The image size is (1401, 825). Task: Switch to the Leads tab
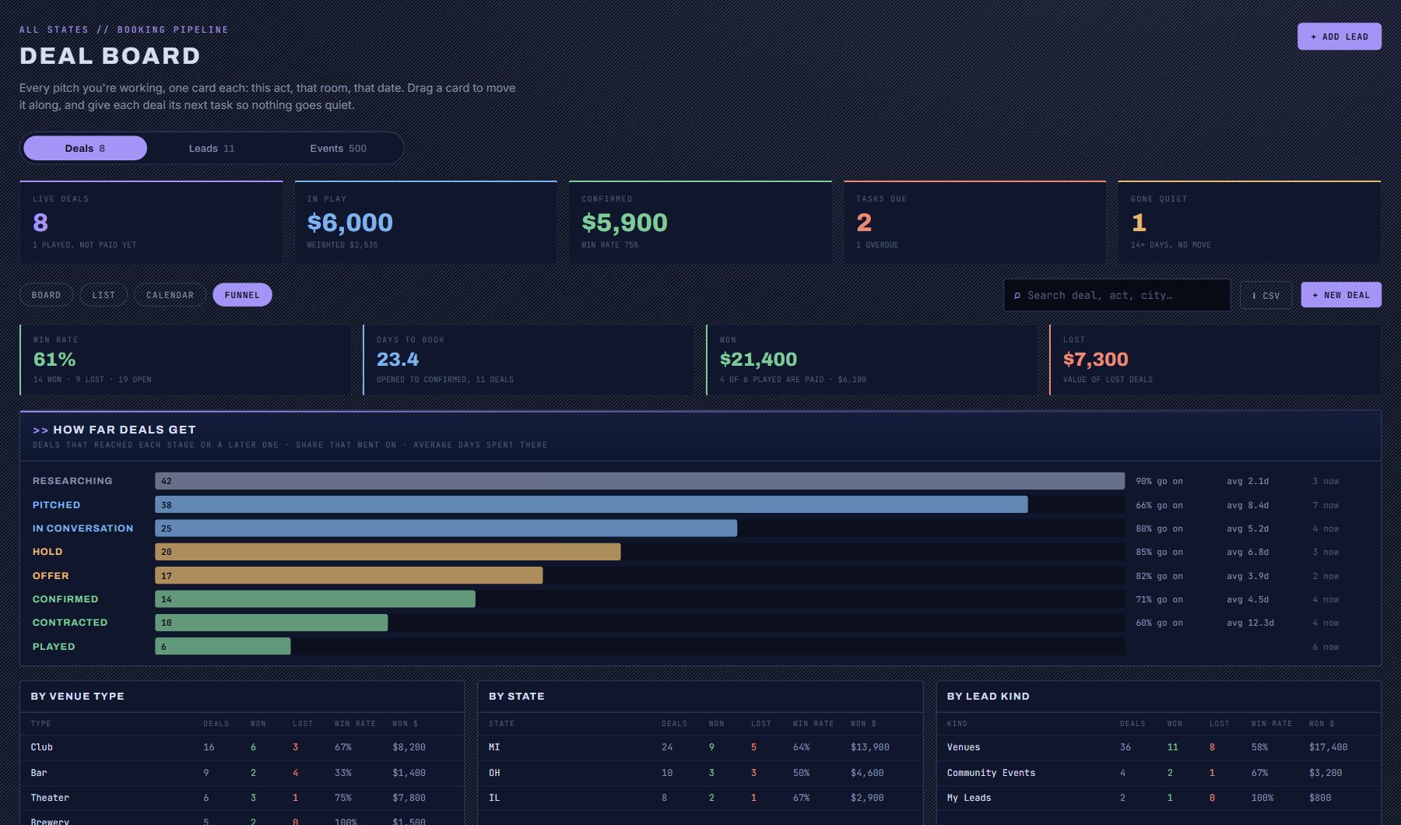[212, 148]
